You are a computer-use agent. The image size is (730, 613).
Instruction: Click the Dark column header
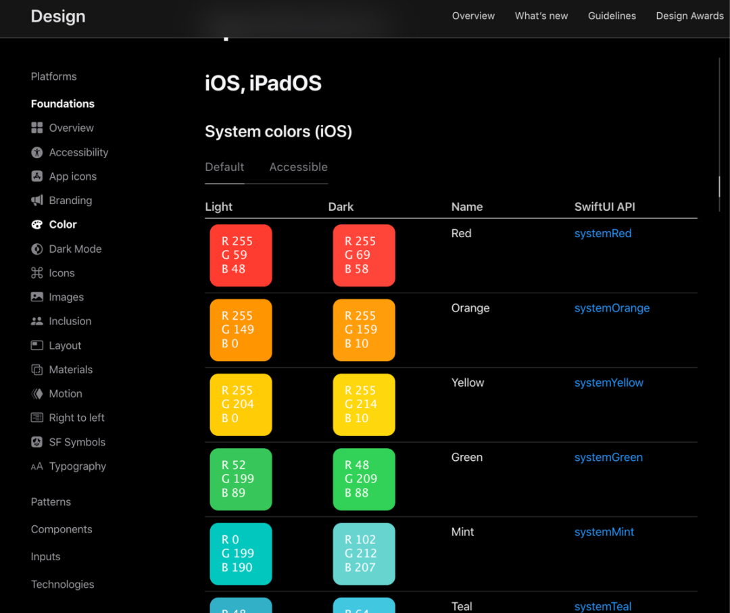[x=341, y=207]
